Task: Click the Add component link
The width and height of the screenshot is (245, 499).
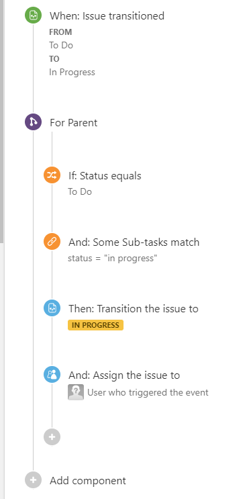Action: (88, 481)
